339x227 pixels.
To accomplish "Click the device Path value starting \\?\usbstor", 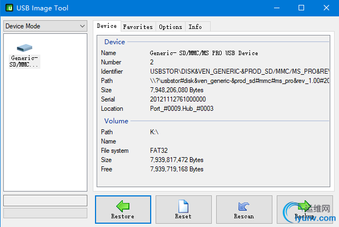I will coord(240,81).
